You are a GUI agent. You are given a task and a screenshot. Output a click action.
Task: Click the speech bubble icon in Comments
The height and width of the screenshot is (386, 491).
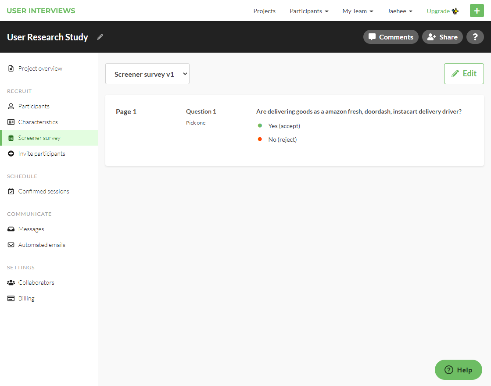tap(372, 37)
